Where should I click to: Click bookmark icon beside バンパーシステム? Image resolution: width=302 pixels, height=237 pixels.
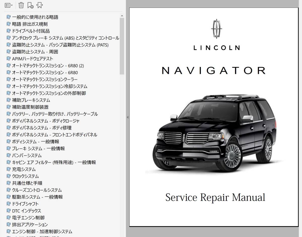pyautogui.click(x=9, y=155)
